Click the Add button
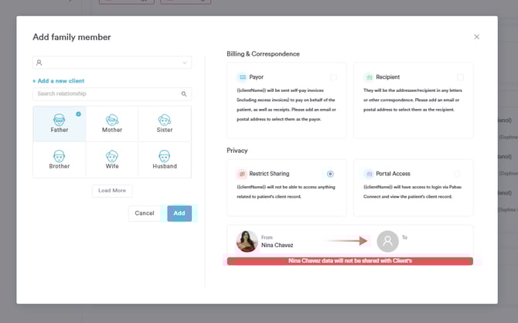 [179, 213]
